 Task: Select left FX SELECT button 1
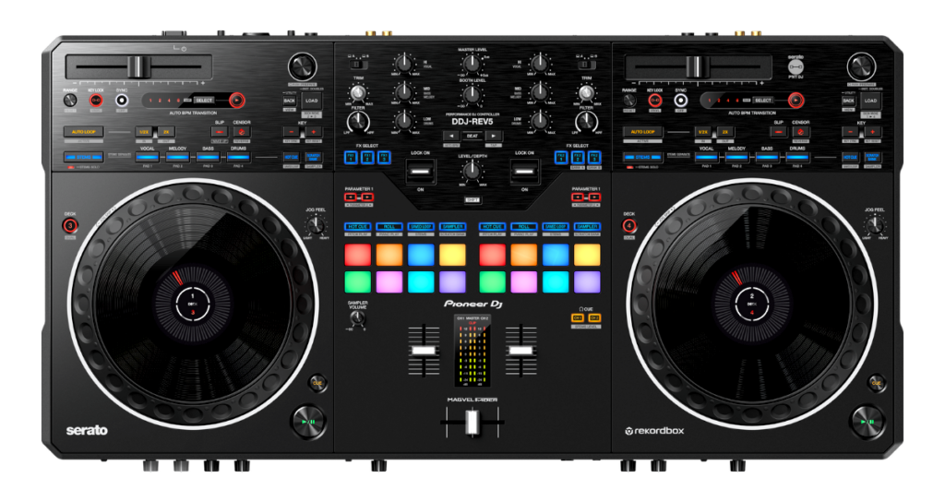[351, 158]
